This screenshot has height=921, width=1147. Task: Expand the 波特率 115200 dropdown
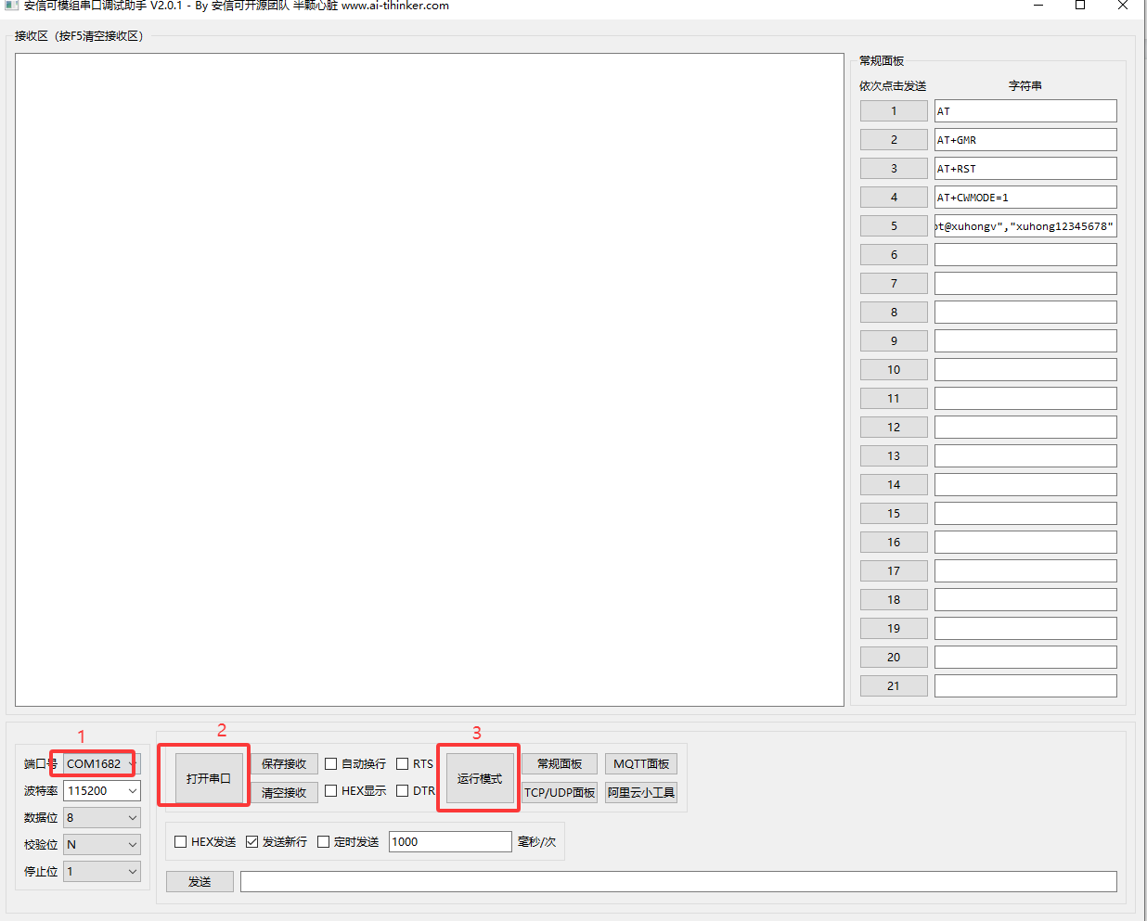point(132,790)
